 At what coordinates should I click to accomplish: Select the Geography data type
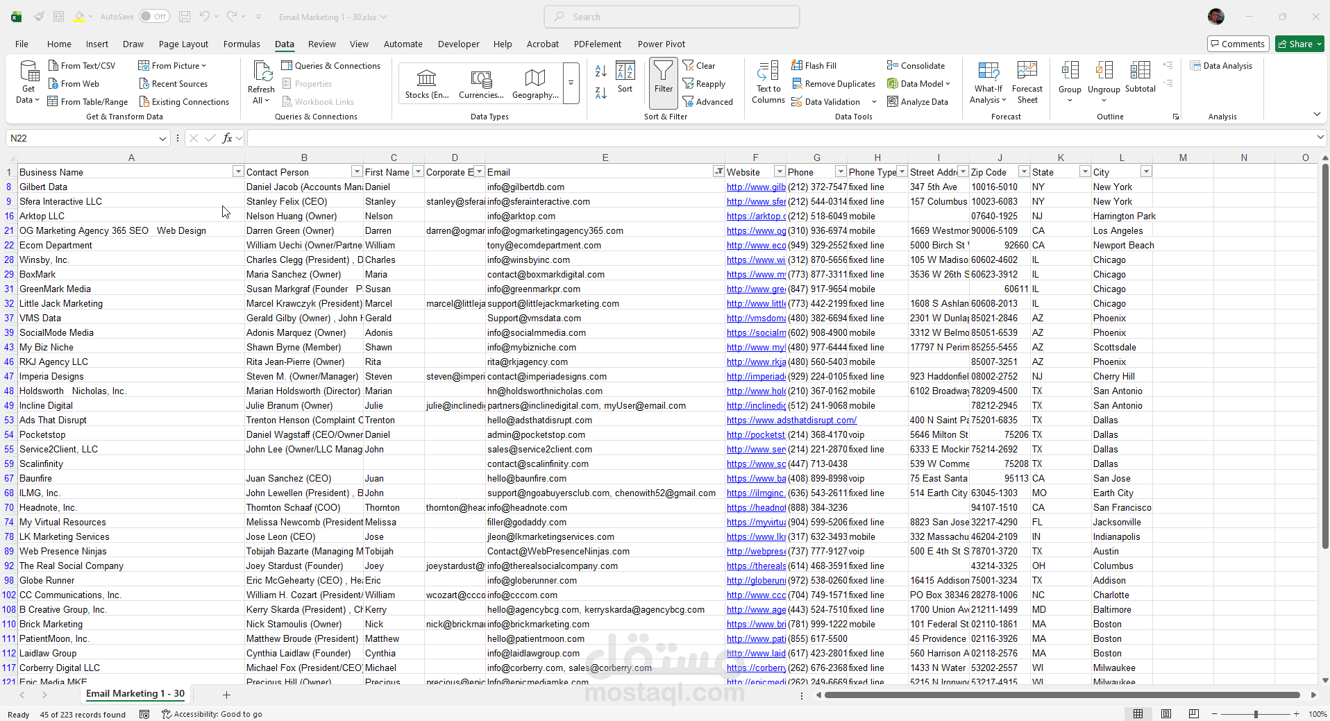pos(535,83)
